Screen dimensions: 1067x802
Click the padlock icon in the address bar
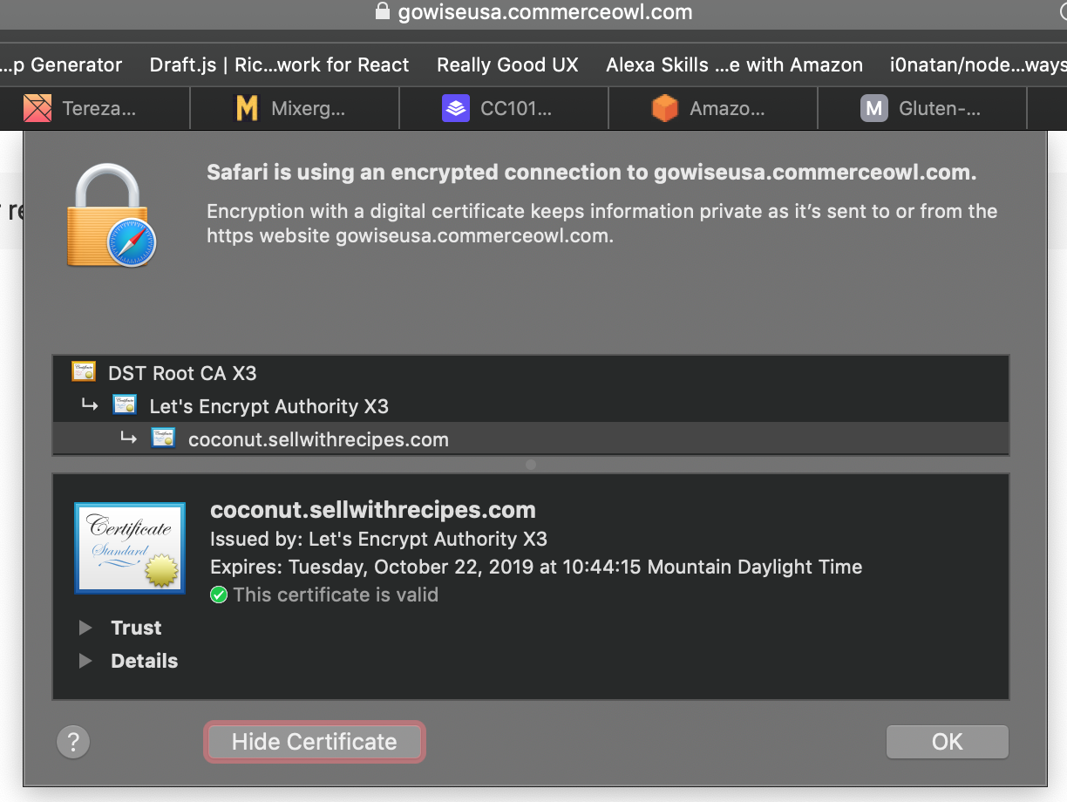pyautogui.click(x=382, y=11)
